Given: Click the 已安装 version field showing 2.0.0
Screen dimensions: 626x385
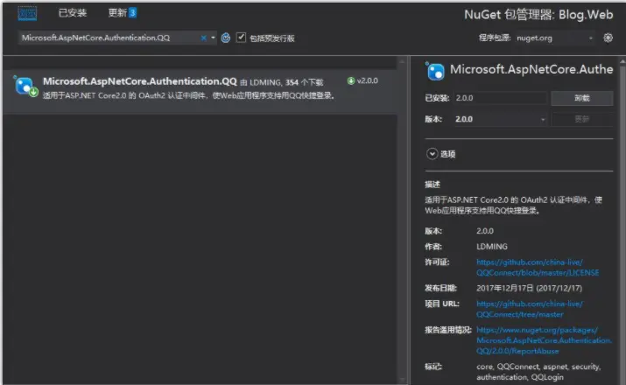Looking at the screenshot, I should pyautogui.click(x=500, y=98).
